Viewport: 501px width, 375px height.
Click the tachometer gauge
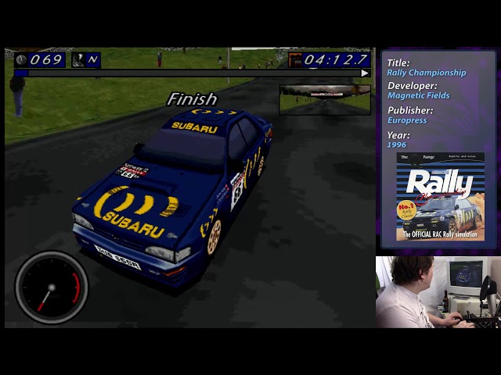pos(52,287)
